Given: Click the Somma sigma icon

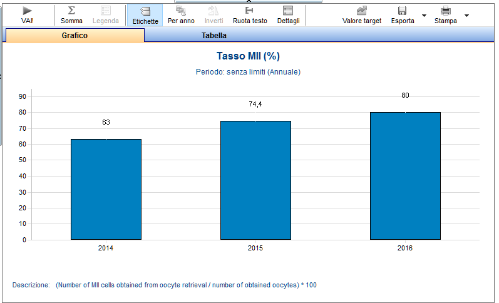Looking at the screenshot, I should (71, 11).
